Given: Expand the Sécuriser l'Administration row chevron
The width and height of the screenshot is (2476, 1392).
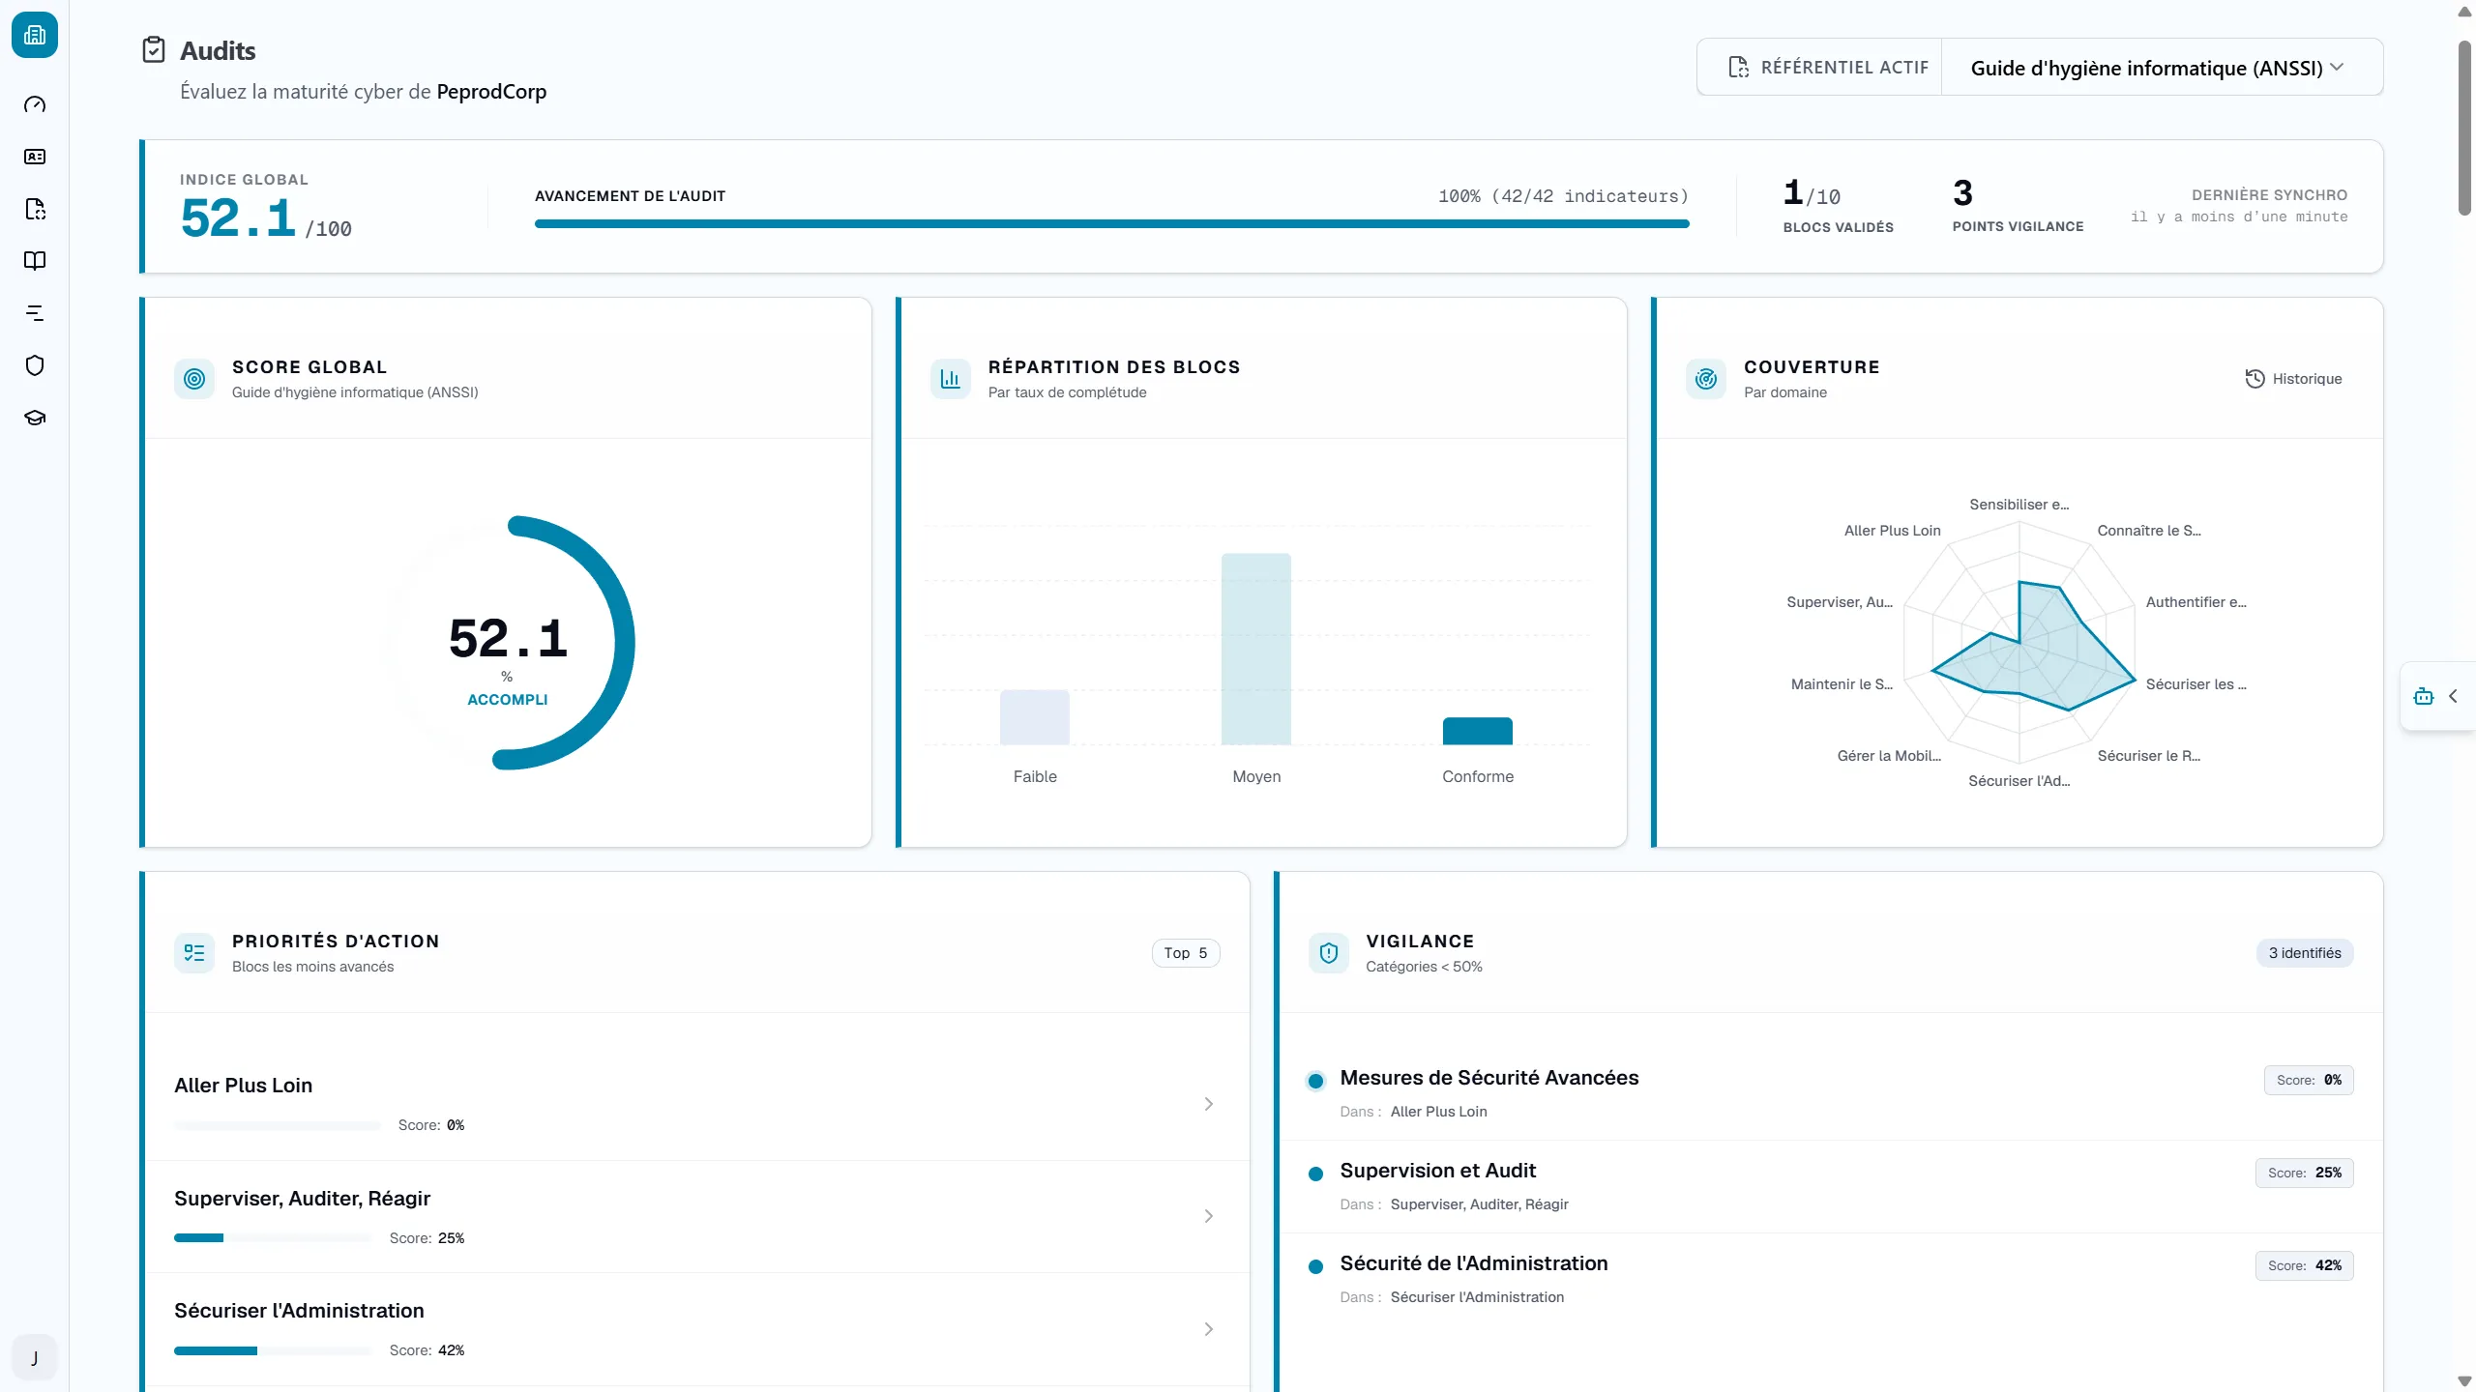Looking at the screenshot, I should [x=1208, y=1329].
